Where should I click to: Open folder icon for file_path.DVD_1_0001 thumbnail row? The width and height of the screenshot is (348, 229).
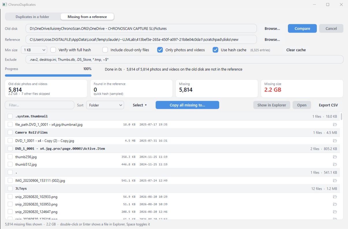pos(335,124)
